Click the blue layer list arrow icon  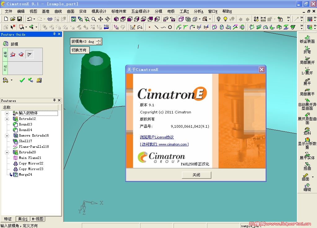[106, 27]
